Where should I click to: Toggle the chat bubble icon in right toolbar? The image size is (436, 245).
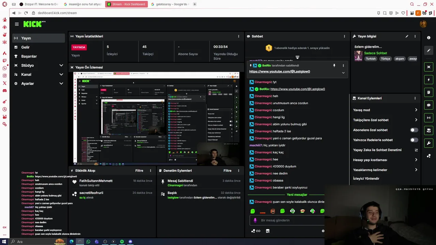(429, 105)
